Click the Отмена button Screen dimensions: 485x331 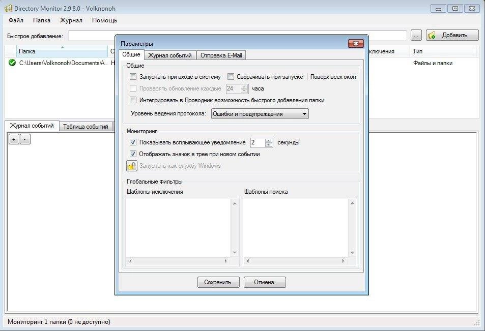[265, 282]
